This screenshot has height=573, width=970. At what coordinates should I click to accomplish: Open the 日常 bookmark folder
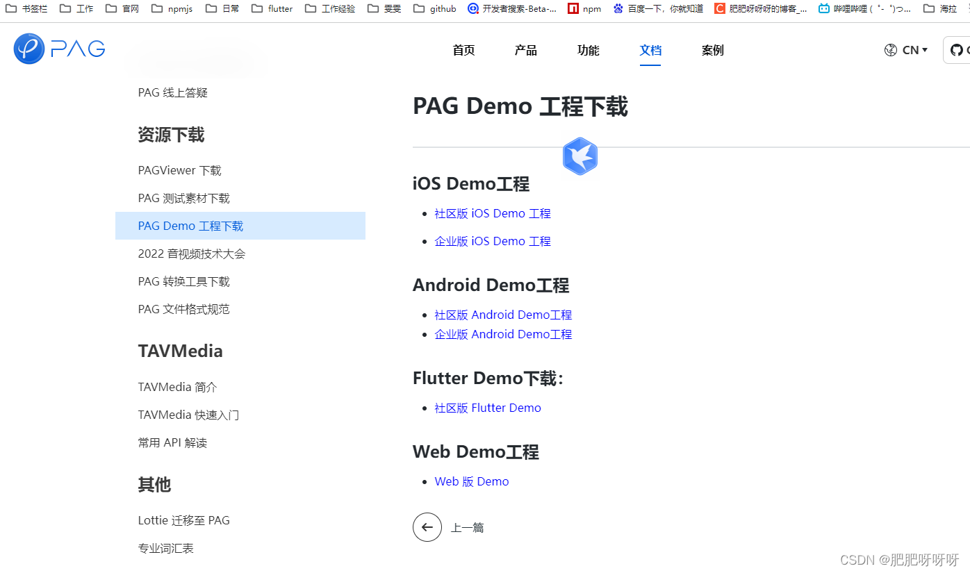(x=222, y=9)
